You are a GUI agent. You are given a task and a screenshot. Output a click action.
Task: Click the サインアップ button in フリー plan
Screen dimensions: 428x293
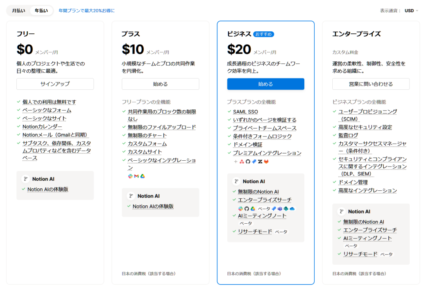pyautogui.click(x=55, y=84)
